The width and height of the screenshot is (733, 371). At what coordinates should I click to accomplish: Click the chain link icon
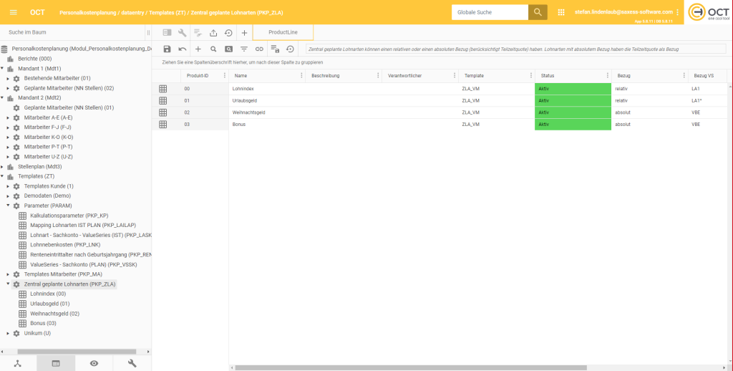(x=259, y=49)
